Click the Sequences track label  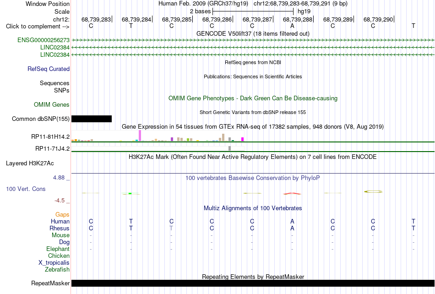coord(54,83)
